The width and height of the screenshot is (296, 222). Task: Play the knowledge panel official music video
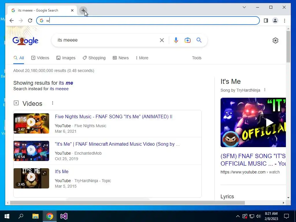click(x=253, y=122)
